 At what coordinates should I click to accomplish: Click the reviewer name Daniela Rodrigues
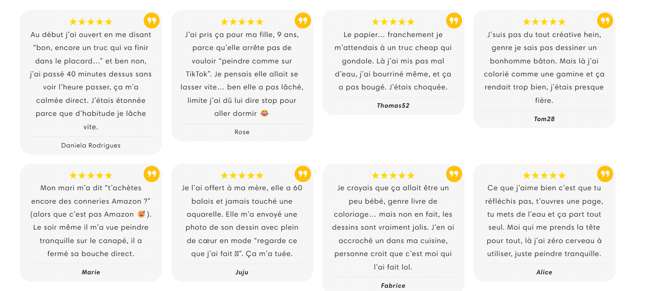pos(91,145)
